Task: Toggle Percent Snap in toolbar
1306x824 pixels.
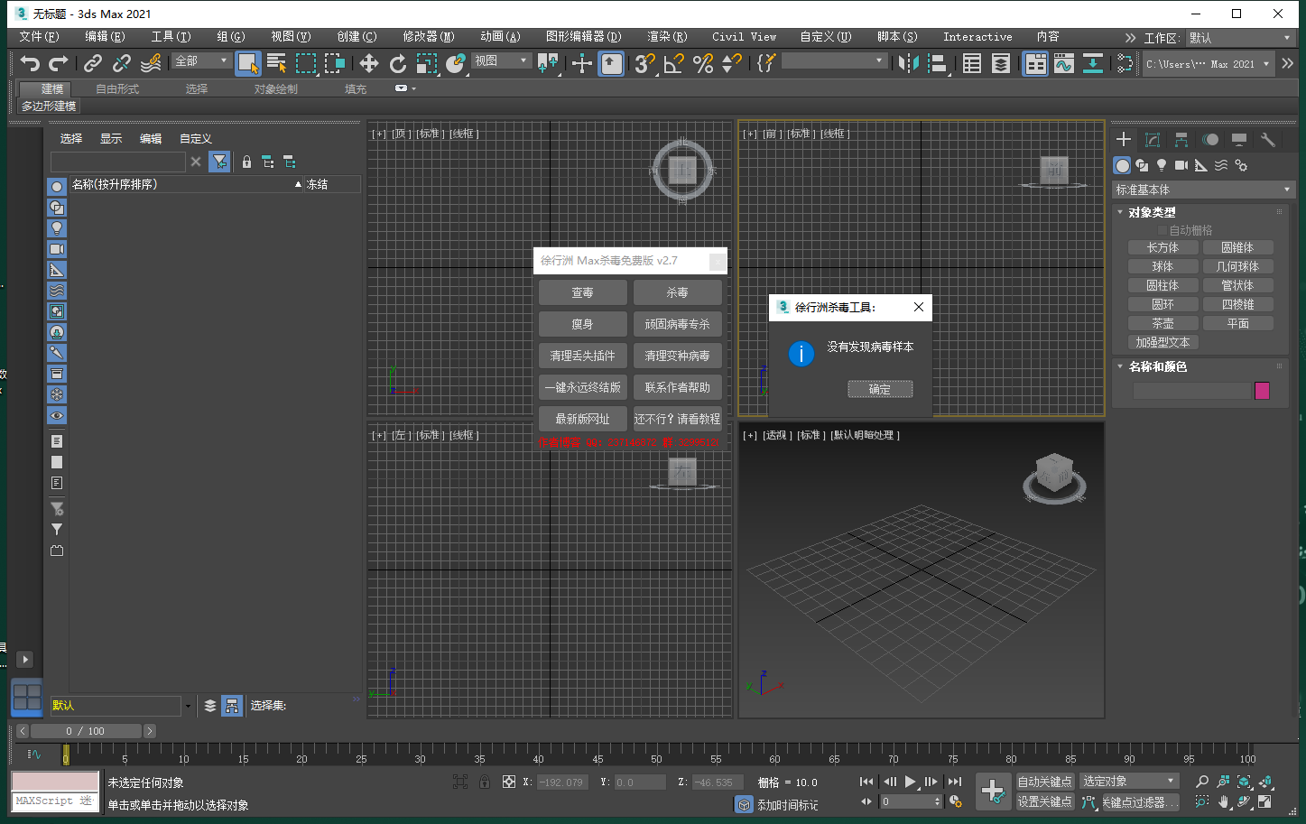Action: pyautogui.click(x=703, y=63)
